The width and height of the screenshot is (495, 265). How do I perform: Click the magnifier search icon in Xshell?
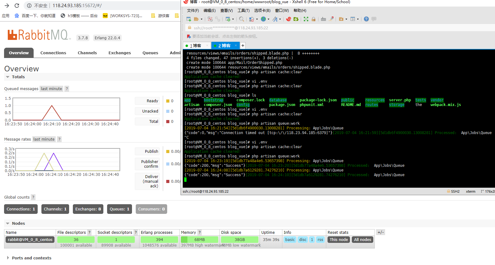[x=242, y=19]
